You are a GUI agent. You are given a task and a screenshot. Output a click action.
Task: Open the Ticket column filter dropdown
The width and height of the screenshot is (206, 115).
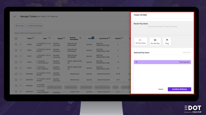(33, 38)
